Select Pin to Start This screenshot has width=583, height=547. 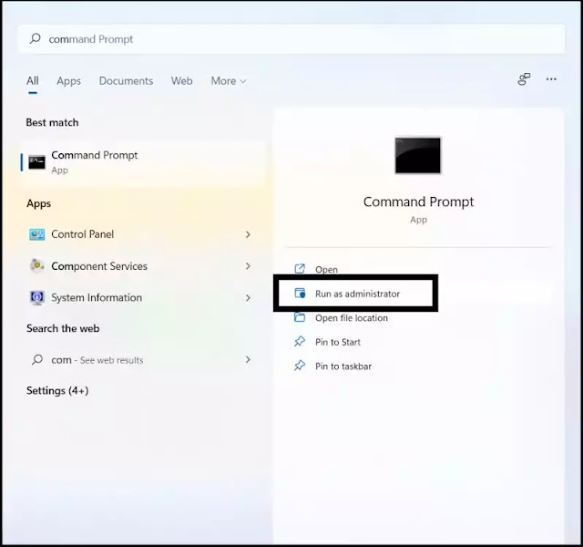[x=338, y=342]
